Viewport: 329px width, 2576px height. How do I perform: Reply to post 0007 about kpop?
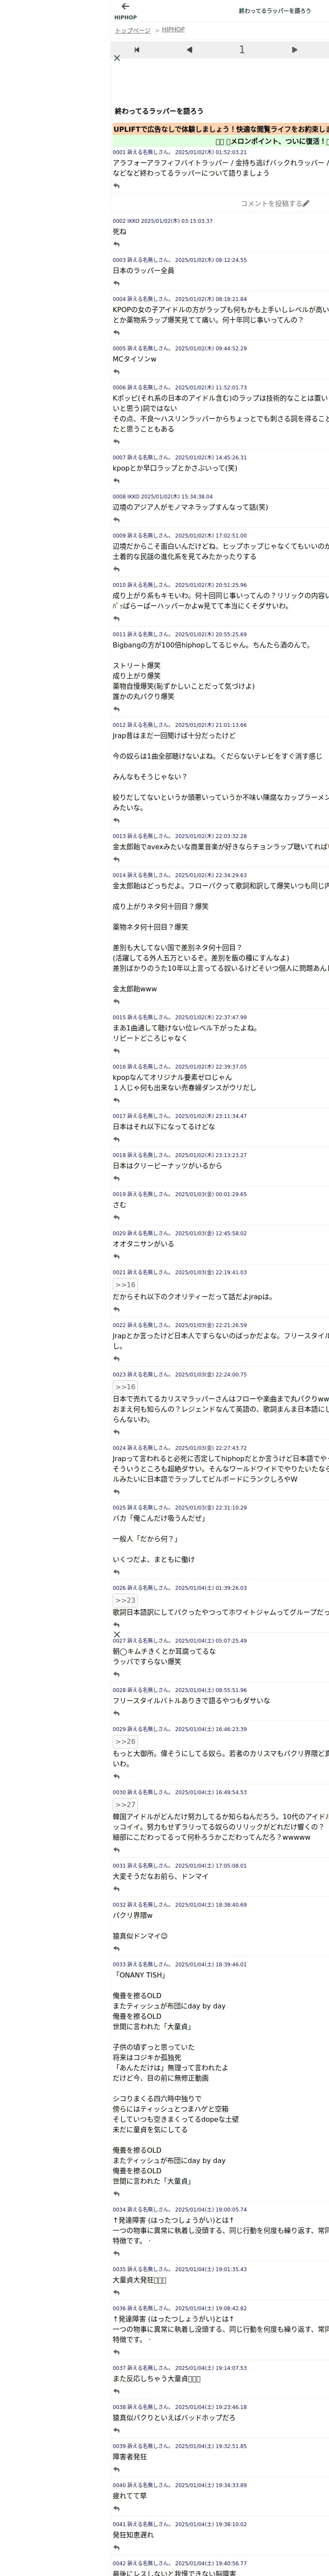117,481
